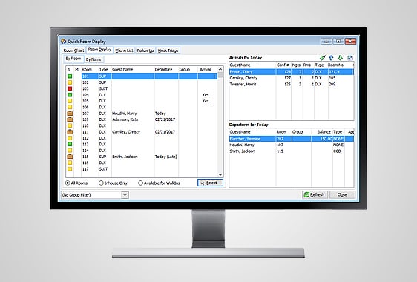The width and height of the screenshot is (417, 282).
Task: Click room list scrollbar down arrow
Action: click(220, 174)
